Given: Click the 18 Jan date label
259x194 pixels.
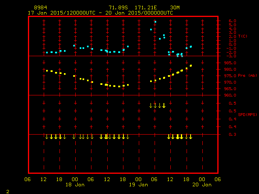Looking at the screenshot, I should pyautogui.click(x=75, y=185).
